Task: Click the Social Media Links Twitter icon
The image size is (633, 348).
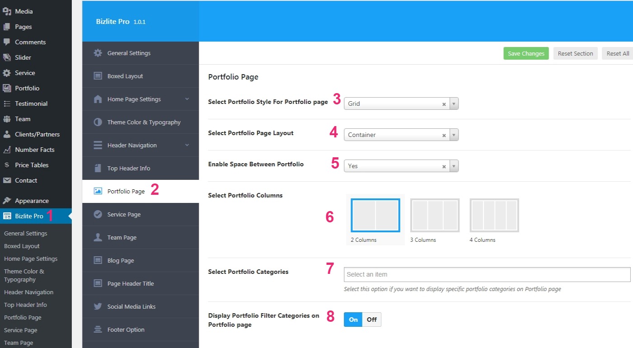Action: tap(98, 306)
